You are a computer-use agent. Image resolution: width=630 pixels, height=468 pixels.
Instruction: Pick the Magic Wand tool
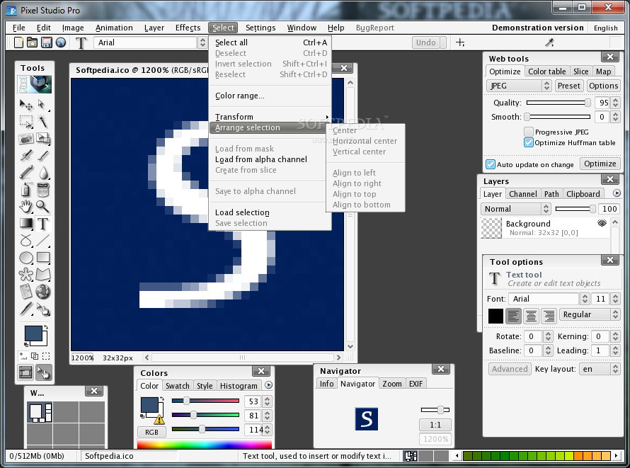42,121
